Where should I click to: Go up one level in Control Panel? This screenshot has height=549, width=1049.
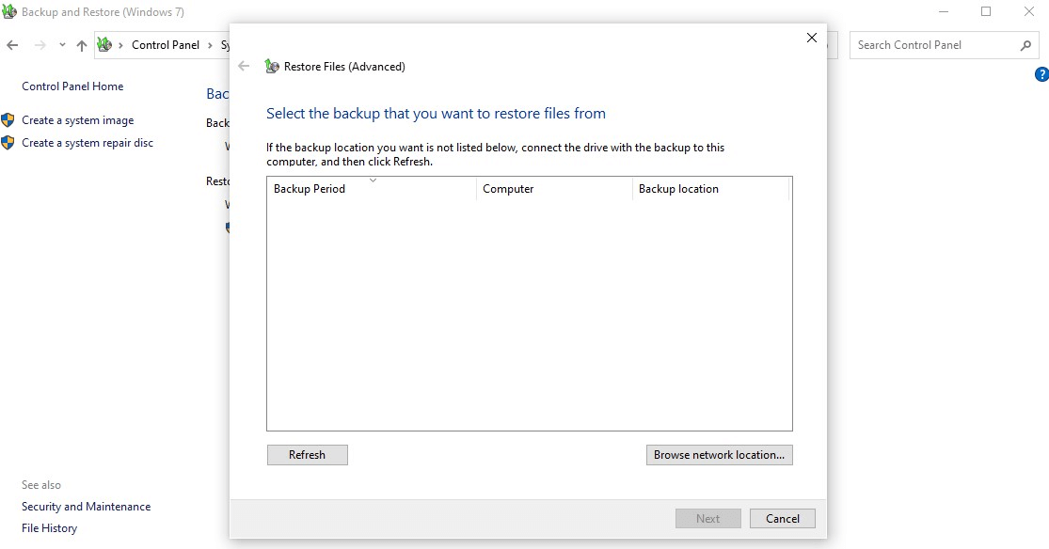[x=82, y=45]
